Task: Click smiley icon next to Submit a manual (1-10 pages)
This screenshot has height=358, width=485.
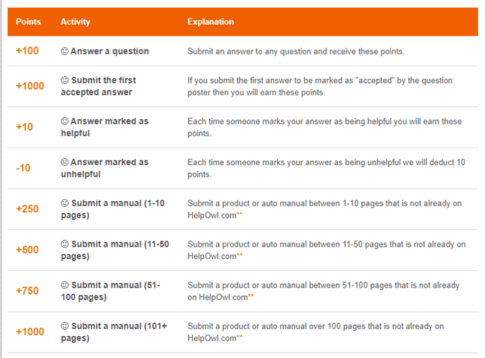Action: 64,202
